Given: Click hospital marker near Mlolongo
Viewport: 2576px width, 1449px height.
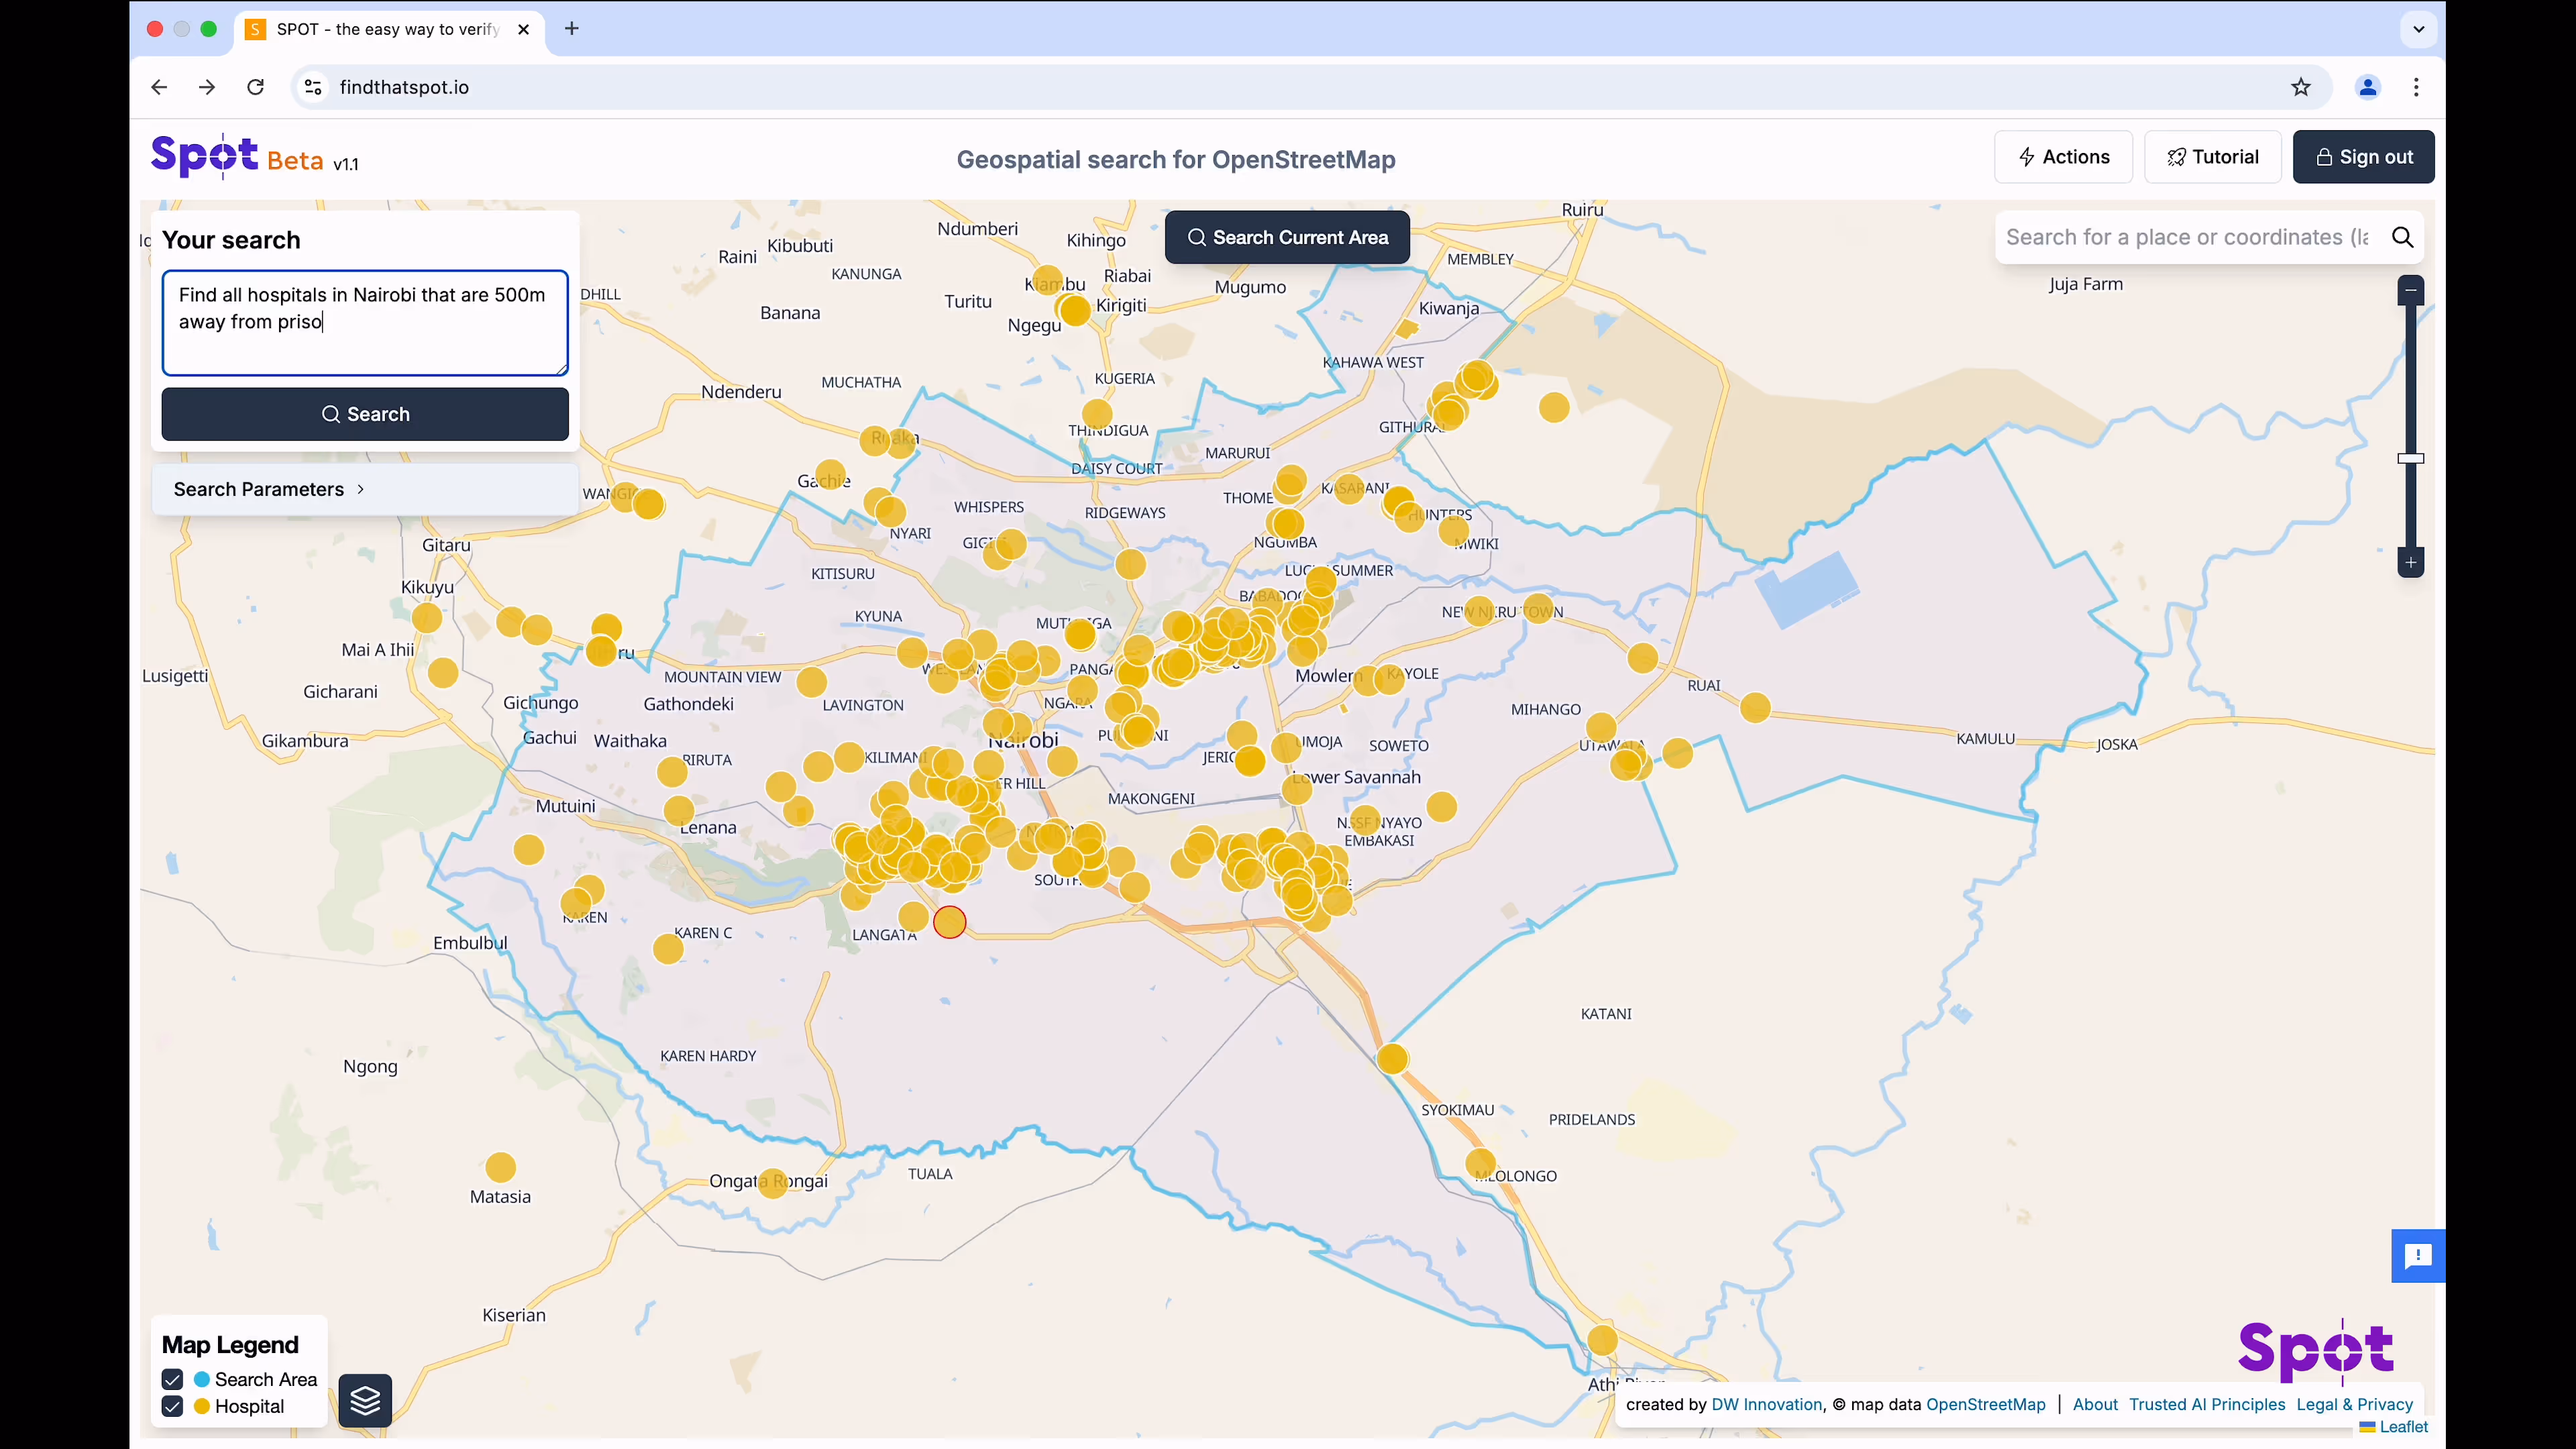Looking at the screenshot, I should point(1480,1164).
